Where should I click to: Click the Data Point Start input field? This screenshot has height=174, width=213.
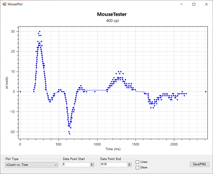76,164
